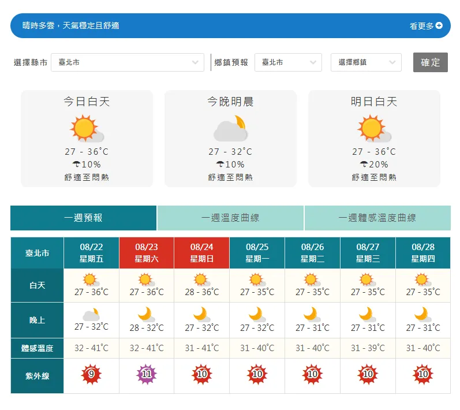Click the 08/25 星期一 column header
Image resolution: width=460 pixels, height=410 pixels.
click(x=257, y=253)
